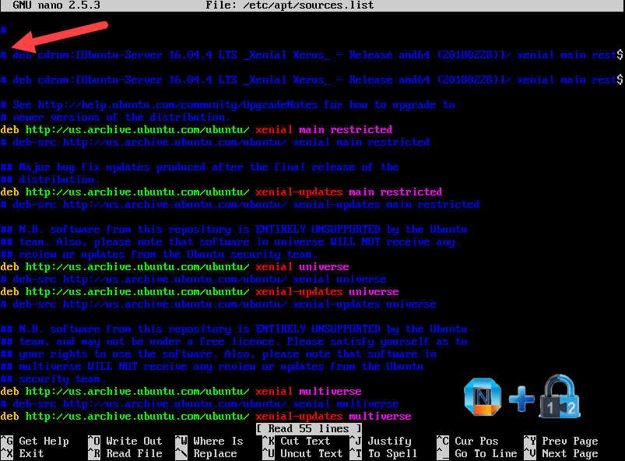Click the 'multiverse WILL NOT receive any review' line
The width and height of the screenshot is (625, 461).
212,366
